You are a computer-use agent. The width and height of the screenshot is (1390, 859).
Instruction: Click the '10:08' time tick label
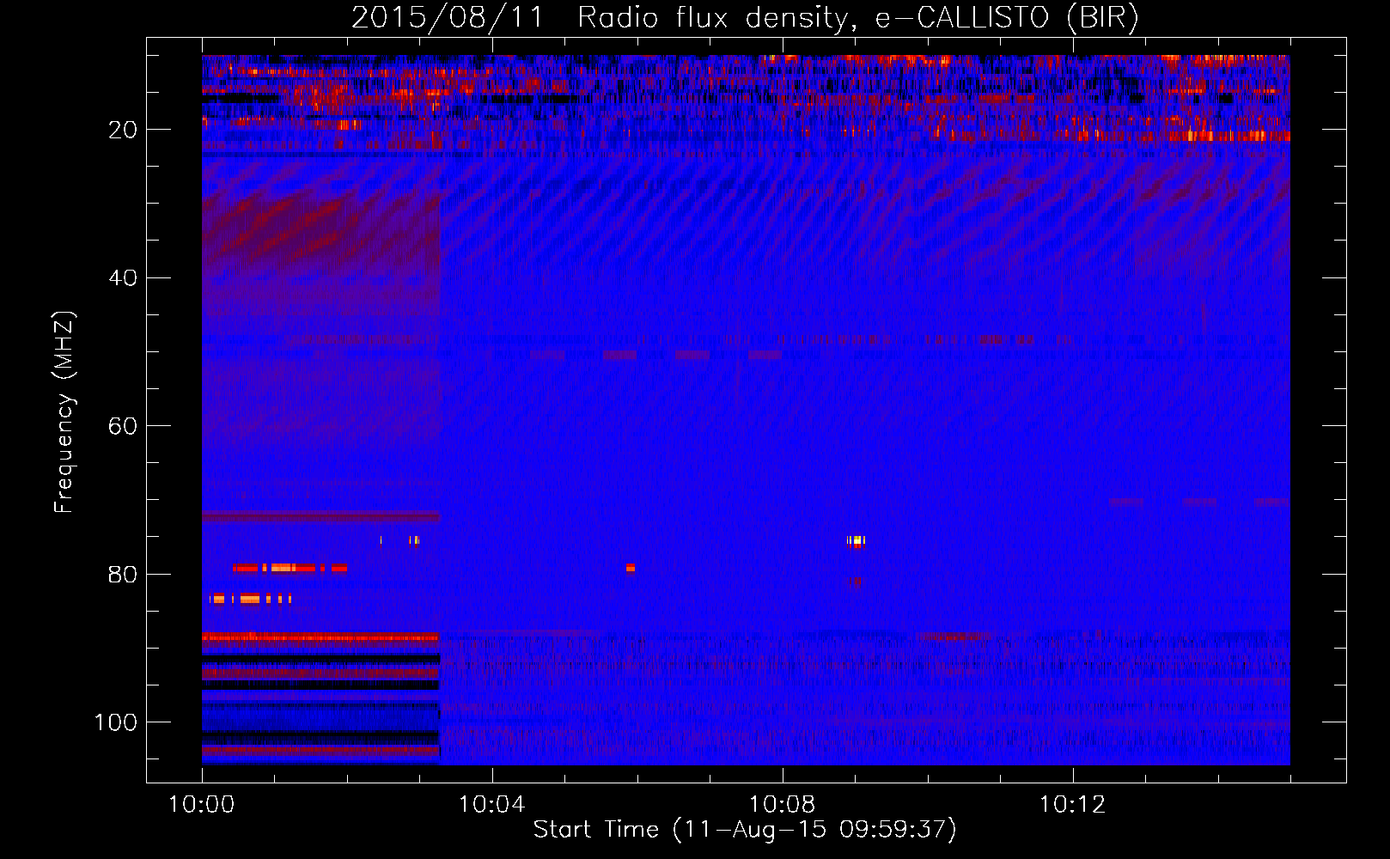click(x=782, y=805)
